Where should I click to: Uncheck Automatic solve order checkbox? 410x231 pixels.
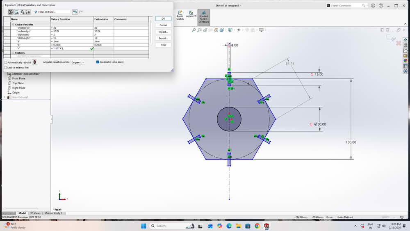98,62
